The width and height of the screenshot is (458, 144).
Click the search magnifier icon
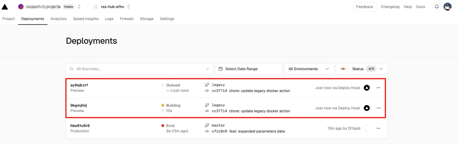[72, 69]
